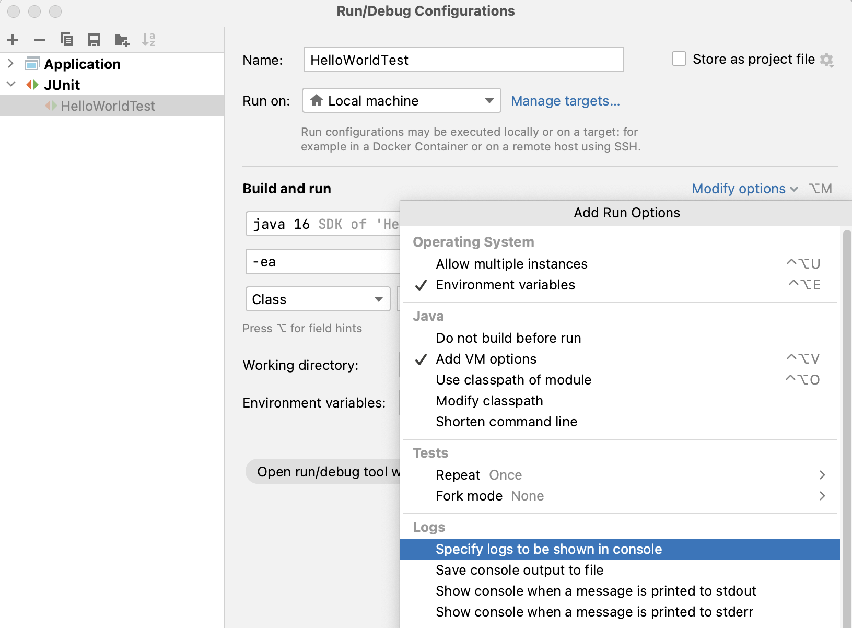Open gear settings beside Store as project file
This screenshot has width=852, height=628.
[x=827, y=60]
